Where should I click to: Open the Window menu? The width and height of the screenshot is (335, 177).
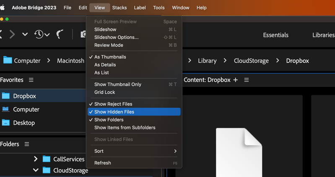tap(181, 8)
